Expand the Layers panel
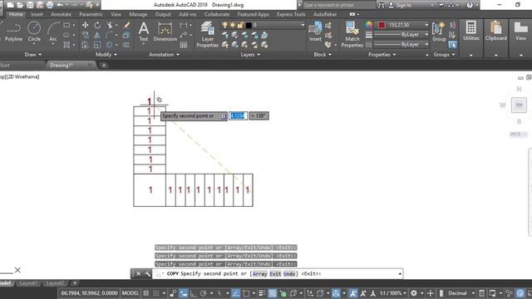532x299 pixels. (250, 55)
